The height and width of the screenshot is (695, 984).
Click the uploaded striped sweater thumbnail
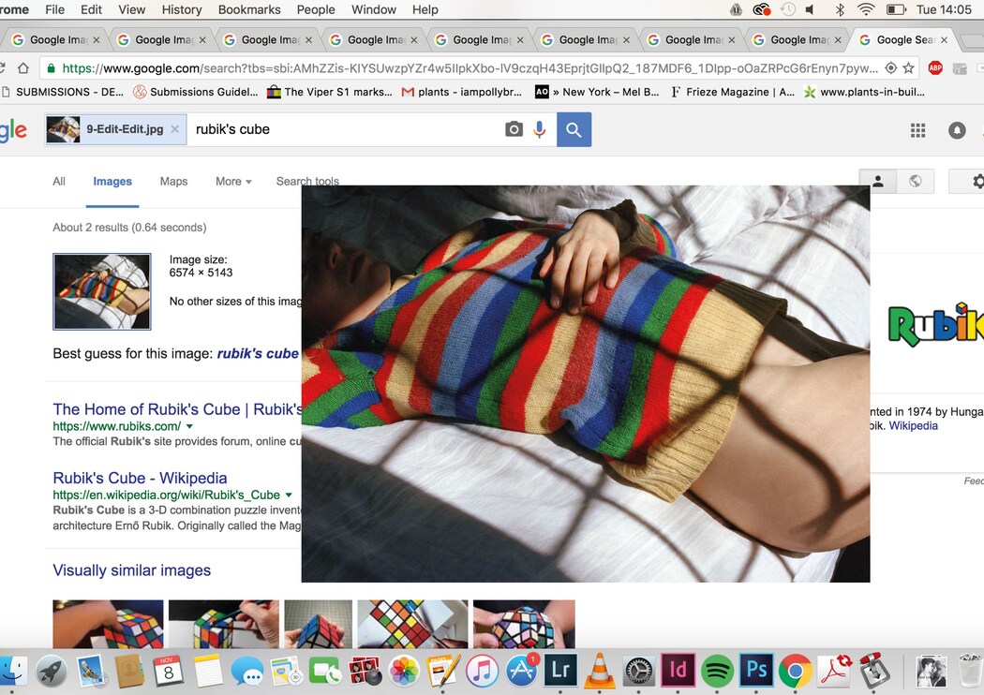pos(102,291)
